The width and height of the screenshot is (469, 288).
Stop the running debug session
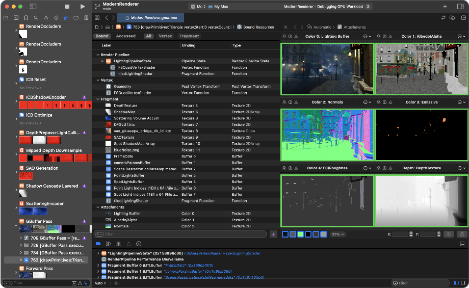point(67,7)
